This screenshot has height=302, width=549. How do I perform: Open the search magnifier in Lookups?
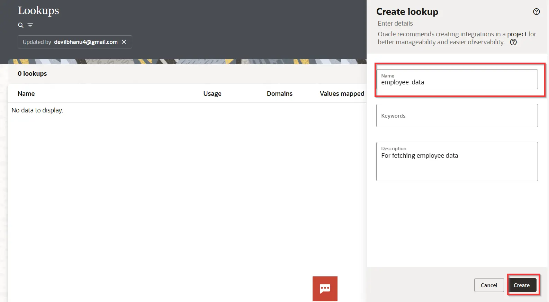[21, 25]
